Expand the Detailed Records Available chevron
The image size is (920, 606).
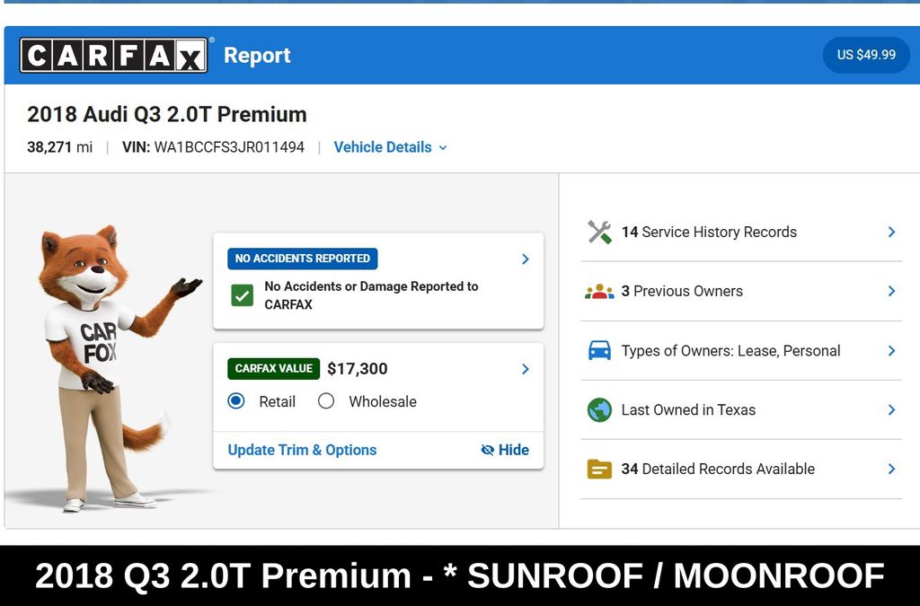tap(891, 469)
